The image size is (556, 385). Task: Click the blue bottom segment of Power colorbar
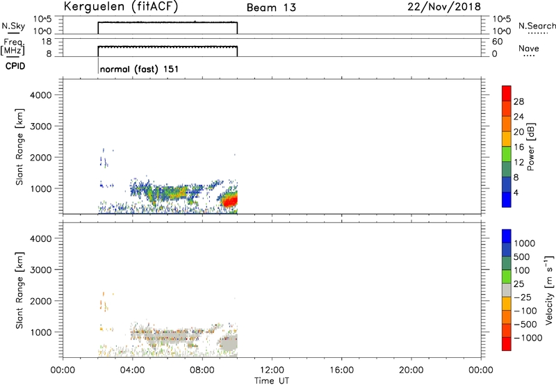507,199
